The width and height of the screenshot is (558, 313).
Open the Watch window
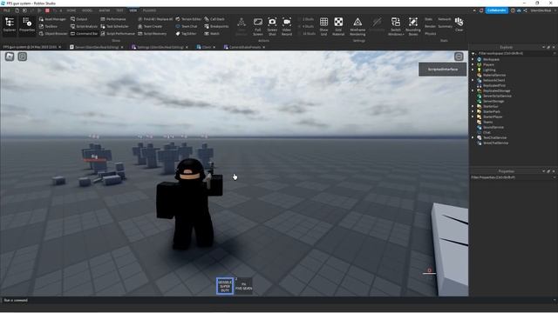coord(212,34)
